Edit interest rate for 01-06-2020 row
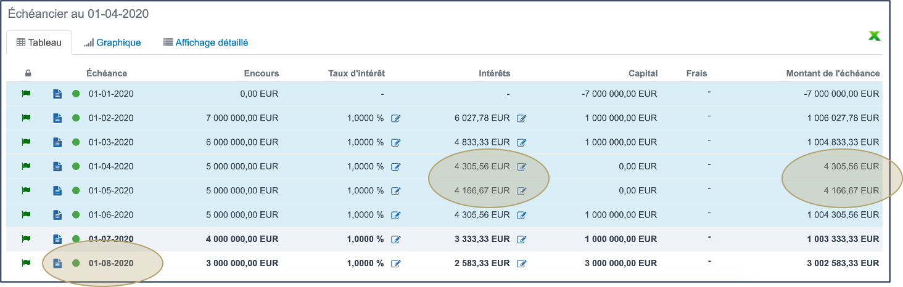 pos(396,215)
